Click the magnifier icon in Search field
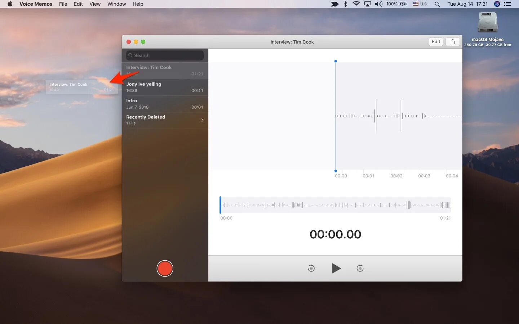 tap(130, 55)
